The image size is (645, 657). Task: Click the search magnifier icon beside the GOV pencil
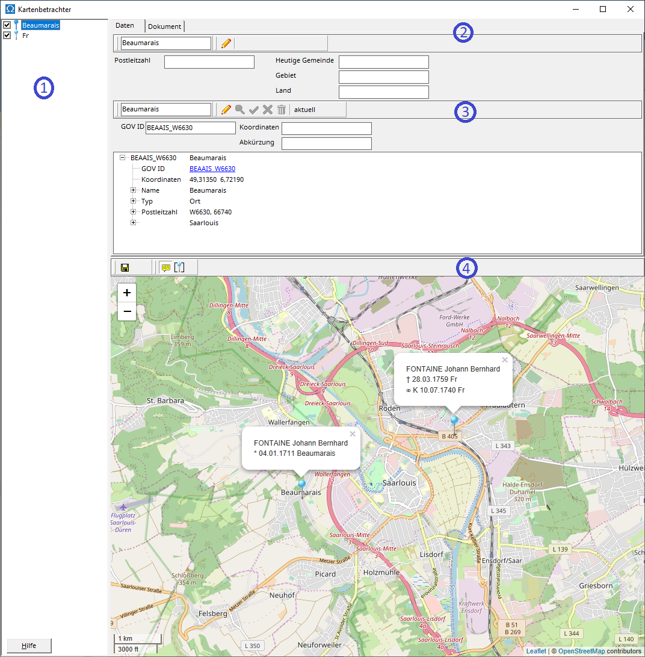240,110
